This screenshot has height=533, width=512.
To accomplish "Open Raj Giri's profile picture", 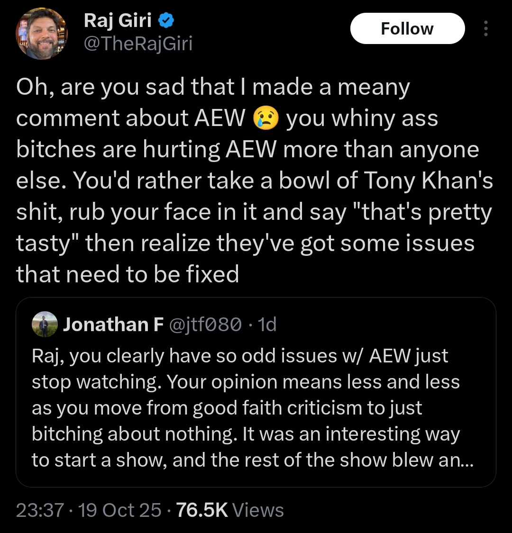I will [42, 34].
